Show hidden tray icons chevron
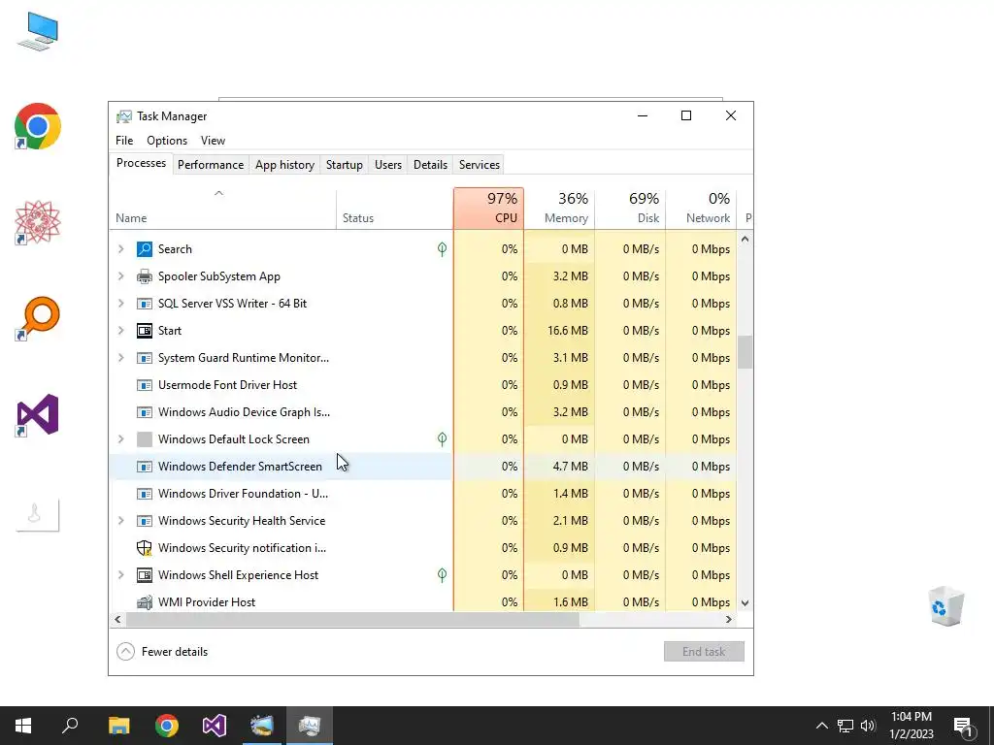Screen dimensions: 994x745 pos(821,726)
